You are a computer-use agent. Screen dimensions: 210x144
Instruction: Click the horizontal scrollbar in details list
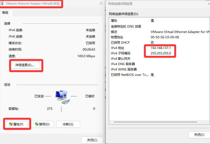click(155, 122)
